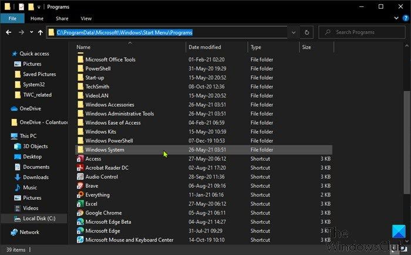Image resolution: width=411 pixels, height=255 pixels.
Task: Switch to the View ribbon tab
Action: pyautogui.click(x=86, y=18)
